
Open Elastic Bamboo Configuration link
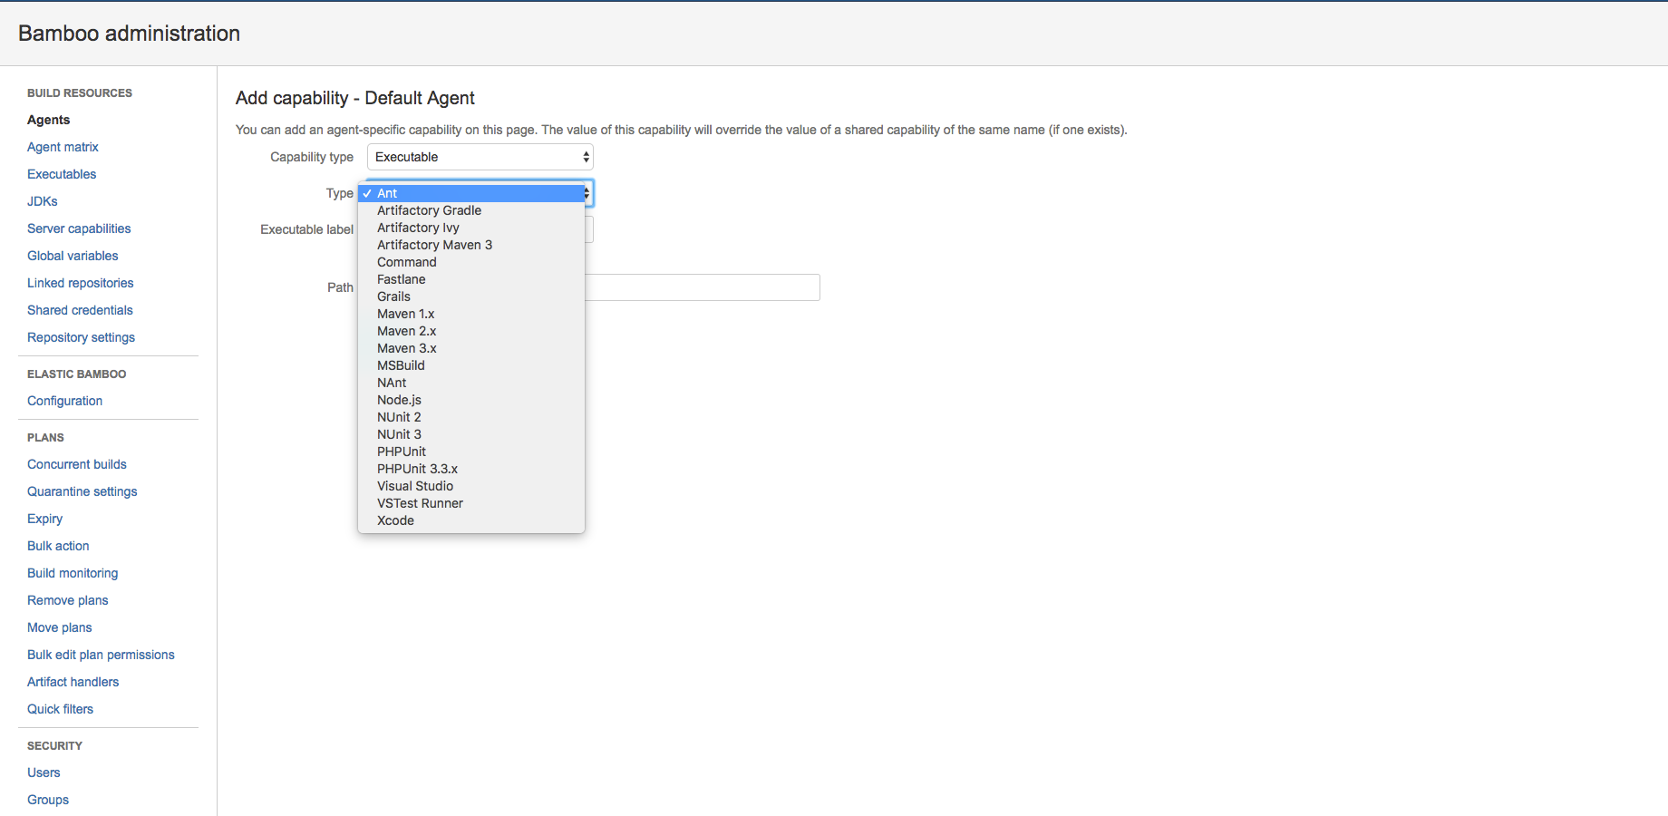pos(64,401)
